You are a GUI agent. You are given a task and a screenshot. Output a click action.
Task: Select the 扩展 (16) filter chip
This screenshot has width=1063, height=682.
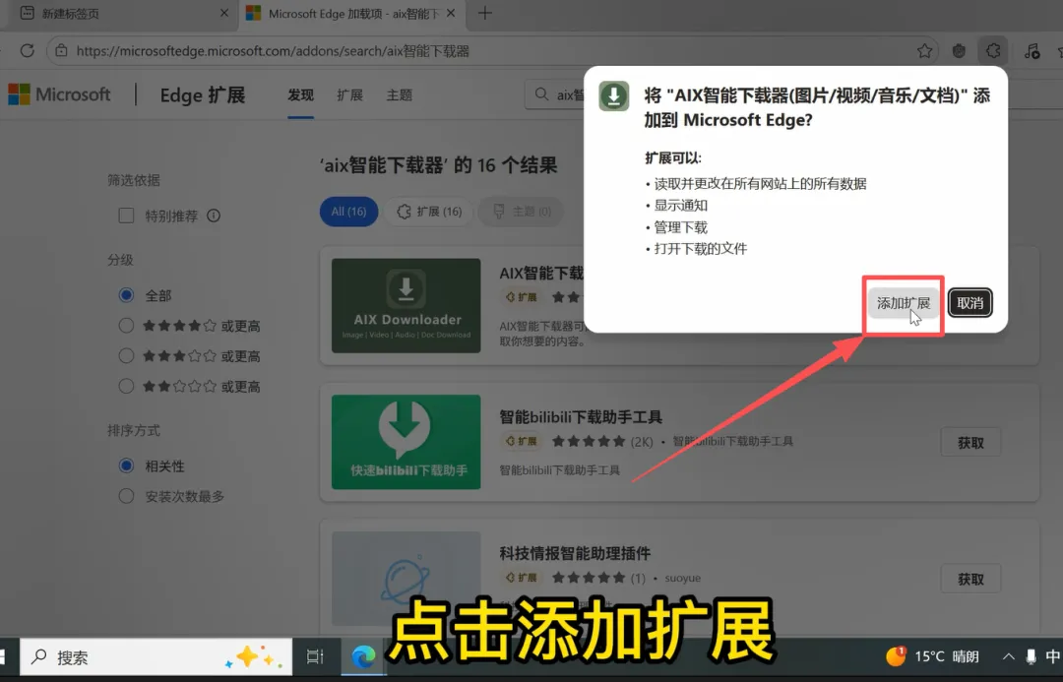(x=429, y=212)
